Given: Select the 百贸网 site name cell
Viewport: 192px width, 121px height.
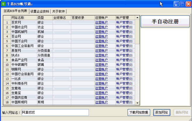Looking at the screenshot, I should pyautogui.click(x=24, y=22).
